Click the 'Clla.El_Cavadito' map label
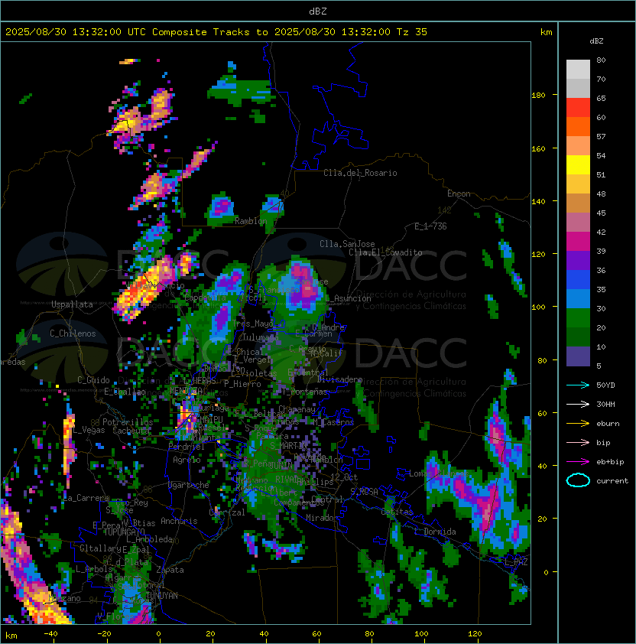This screenshot has width=636, height=644. (385, 252)
